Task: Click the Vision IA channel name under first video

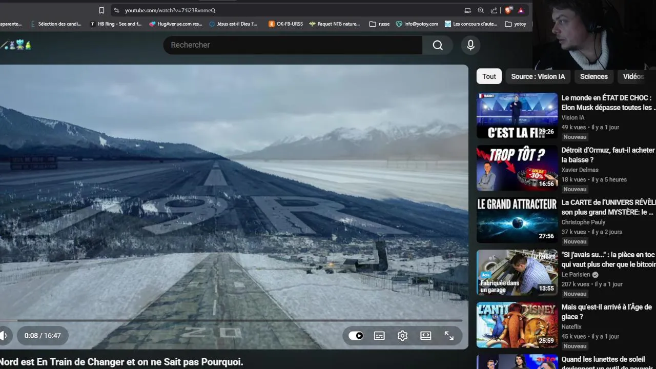Action: click(x=572, y=117)
